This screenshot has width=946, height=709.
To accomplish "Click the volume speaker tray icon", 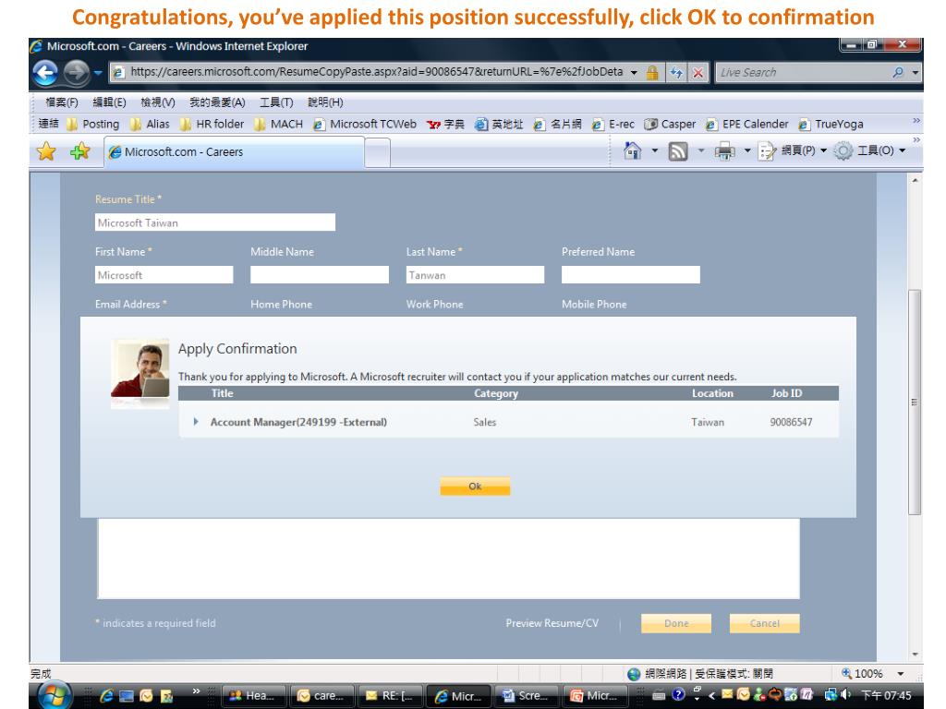I will point(846,695).
